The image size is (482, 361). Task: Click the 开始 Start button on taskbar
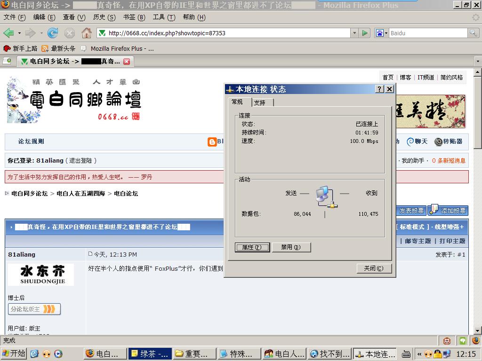[x=14, y=353]
